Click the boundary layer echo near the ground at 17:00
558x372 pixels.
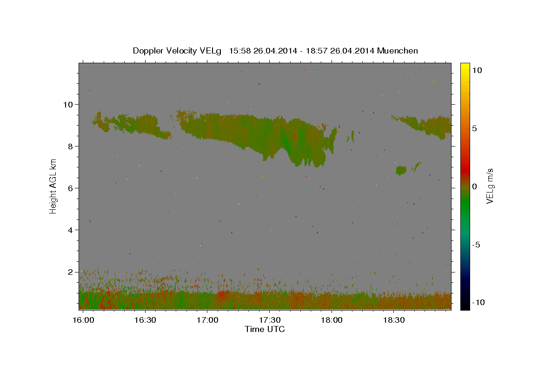pyautogui.click(x=207, y=300)
